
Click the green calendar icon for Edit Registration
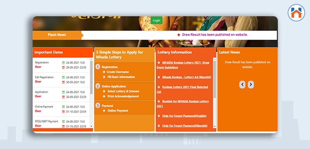coord(63,77)
